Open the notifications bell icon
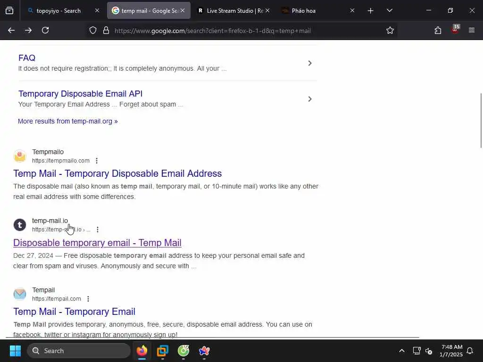Screen dimensions: 483x362 [x=470, y=351]
